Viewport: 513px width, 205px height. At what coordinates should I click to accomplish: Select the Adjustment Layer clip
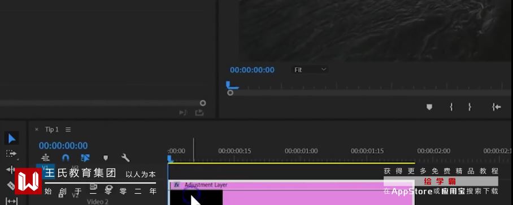[292, 193]
